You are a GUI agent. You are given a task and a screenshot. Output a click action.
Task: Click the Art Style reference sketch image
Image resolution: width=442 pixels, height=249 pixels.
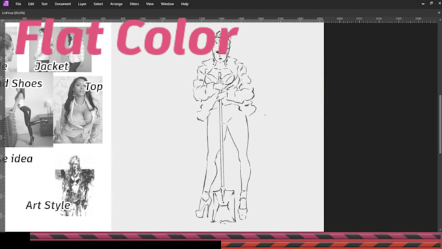coord(75,185)
